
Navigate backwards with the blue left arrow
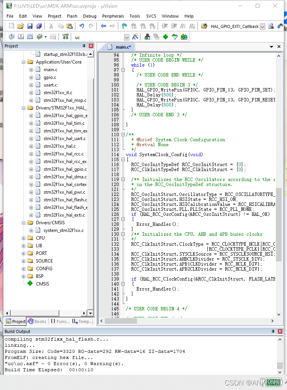(103, 26)
